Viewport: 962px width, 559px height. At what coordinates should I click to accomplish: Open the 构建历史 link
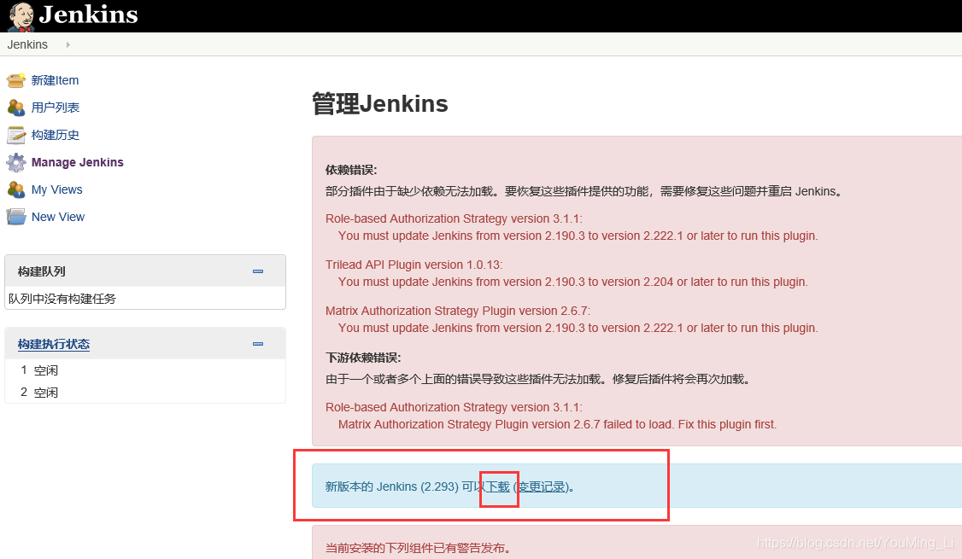pyautogui.click(x=56, y=135)
